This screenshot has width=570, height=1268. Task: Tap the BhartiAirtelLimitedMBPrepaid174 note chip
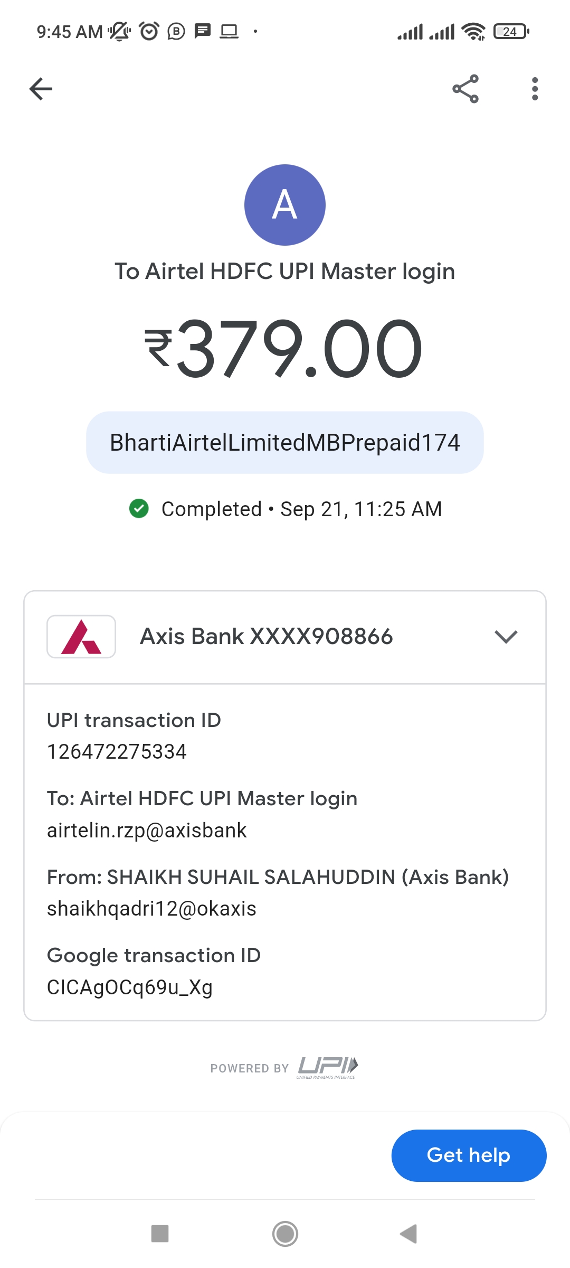(285, 443)
